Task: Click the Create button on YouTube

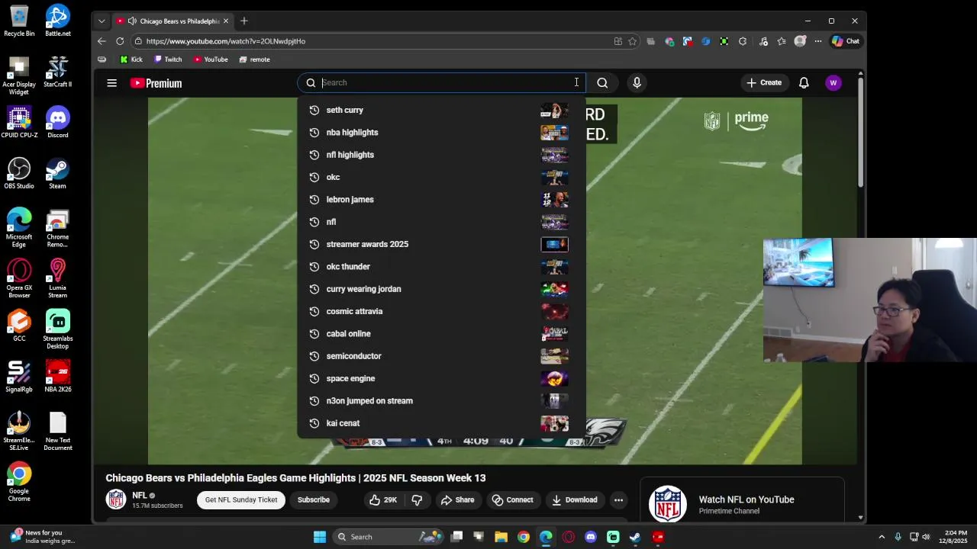Action: (x=764, y=82)
